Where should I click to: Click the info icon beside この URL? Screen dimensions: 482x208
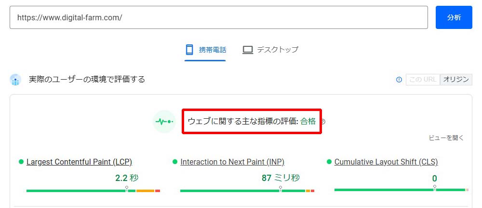399,80
